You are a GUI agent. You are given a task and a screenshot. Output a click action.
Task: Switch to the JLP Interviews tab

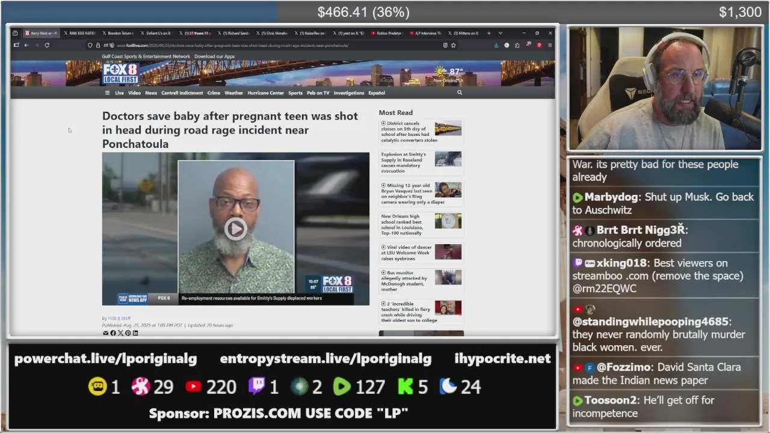pyautogui.click(x=425, y=33)
